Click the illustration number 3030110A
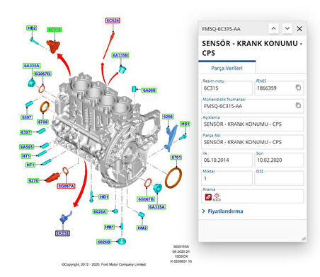Viewport: 320px width, 277px height. coord(181,247)
